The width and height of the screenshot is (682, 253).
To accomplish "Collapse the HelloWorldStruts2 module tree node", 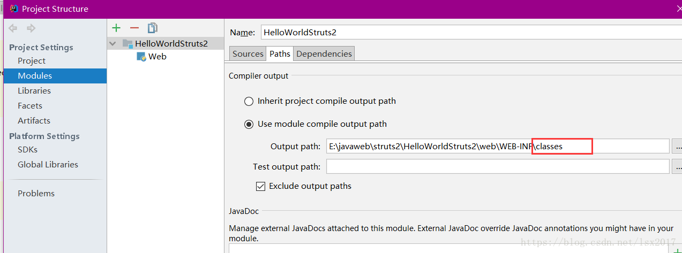I will (x=113, y=43).
